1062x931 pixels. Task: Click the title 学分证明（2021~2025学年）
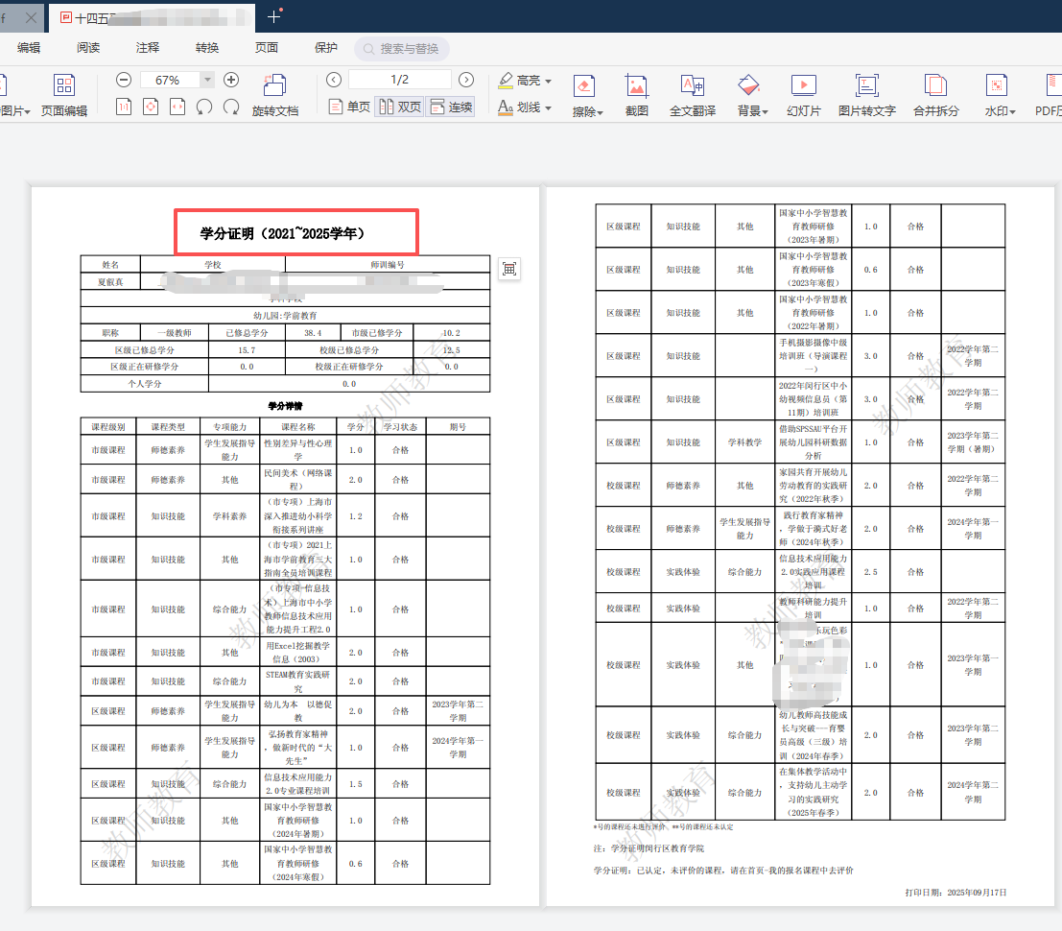pyautogui.click(x=282, y=234)
